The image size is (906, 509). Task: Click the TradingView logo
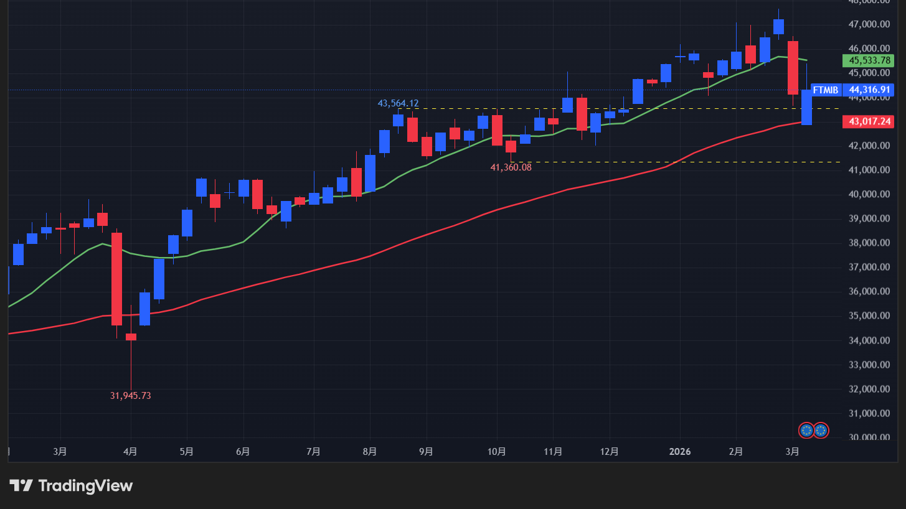click(70, 485)
